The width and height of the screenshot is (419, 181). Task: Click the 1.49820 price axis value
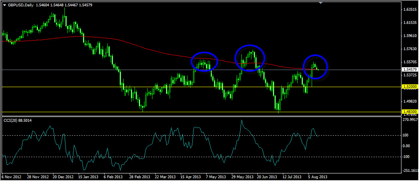410,101
